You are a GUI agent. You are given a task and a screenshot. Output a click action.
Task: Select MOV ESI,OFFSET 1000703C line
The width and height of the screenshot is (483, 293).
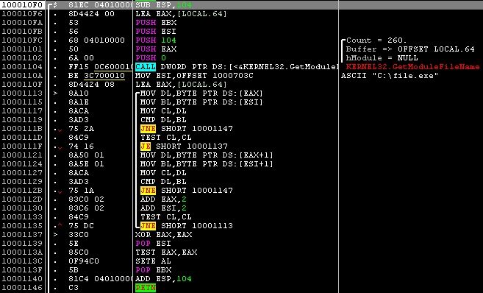(x=194, y=76)
